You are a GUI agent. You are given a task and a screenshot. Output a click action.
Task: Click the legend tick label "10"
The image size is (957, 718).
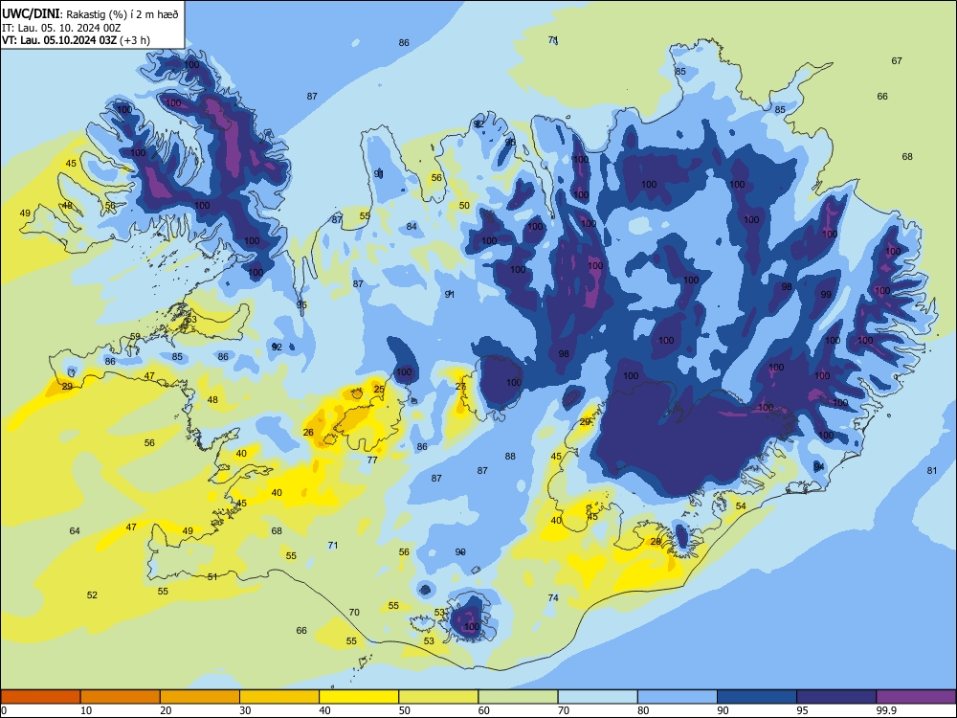tap(86, 710)
